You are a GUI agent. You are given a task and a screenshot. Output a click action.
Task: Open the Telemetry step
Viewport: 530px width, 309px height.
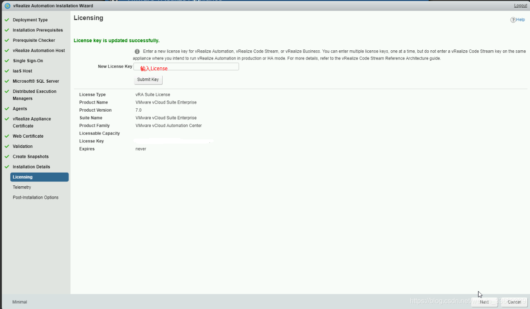pos(22,188)
